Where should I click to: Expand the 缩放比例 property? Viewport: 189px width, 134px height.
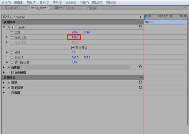click(7, 37)
